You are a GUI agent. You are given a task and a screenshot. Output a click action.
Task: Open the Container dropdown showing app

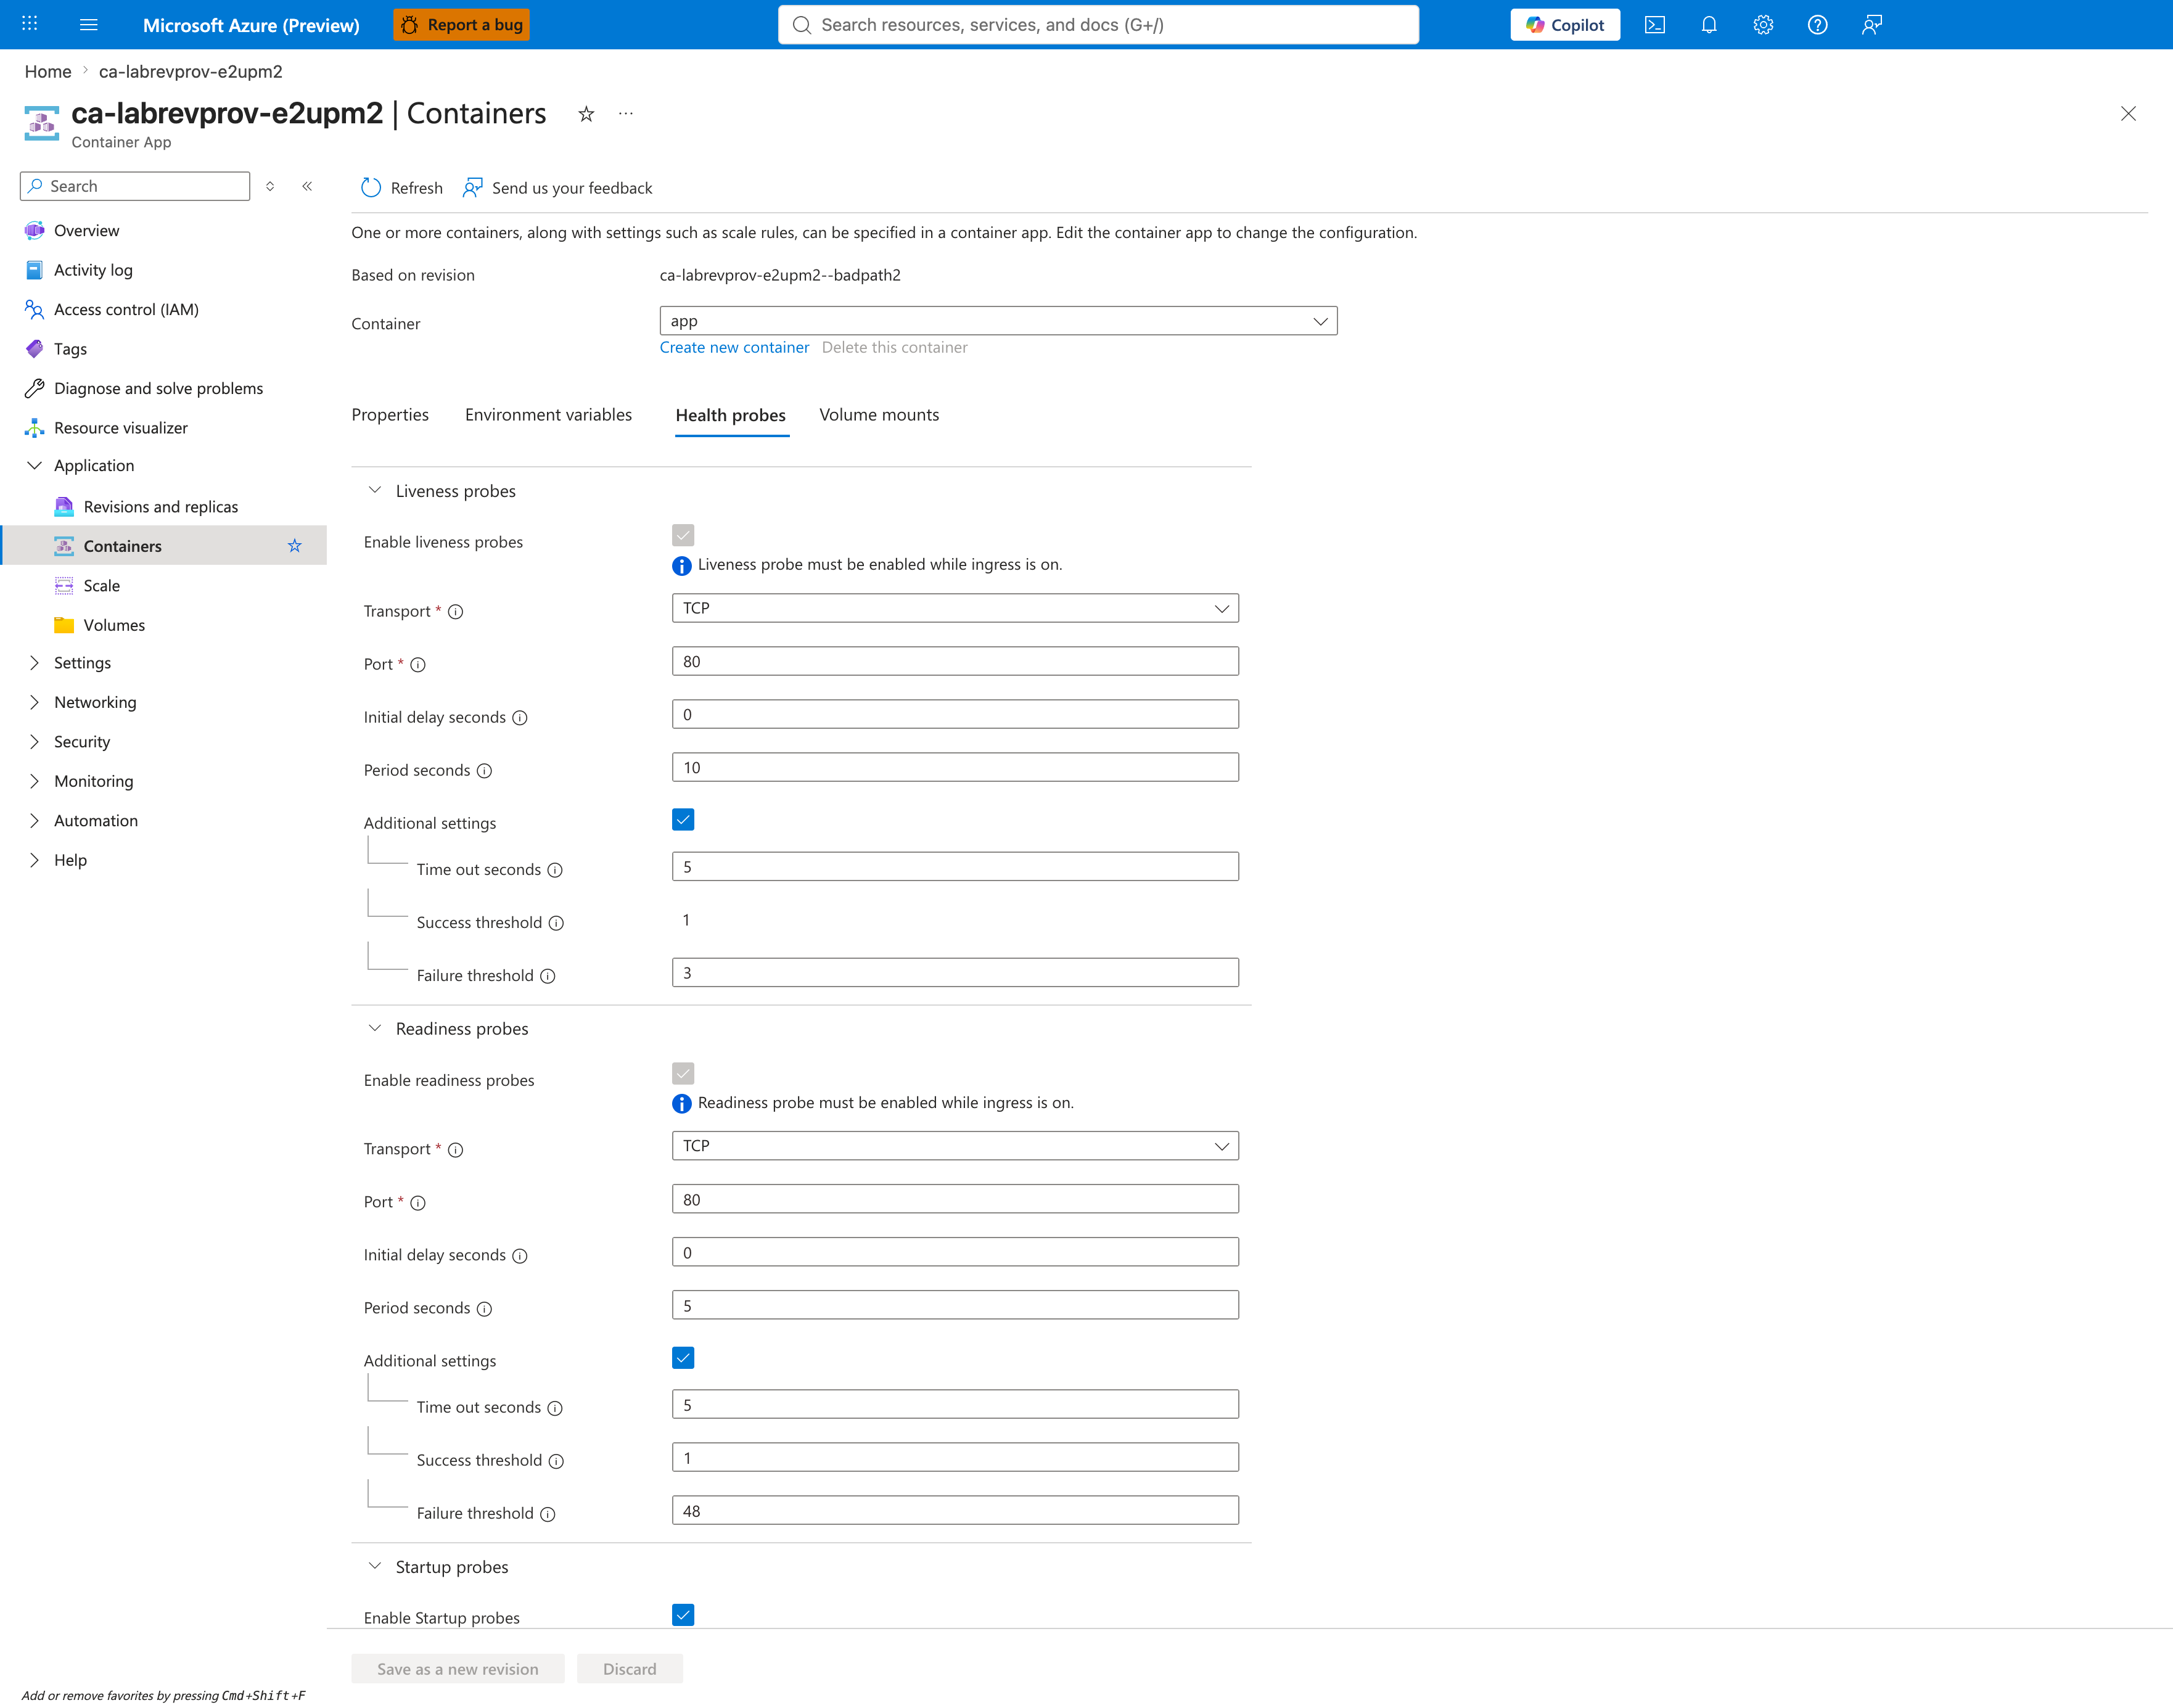tap(998, 321)
